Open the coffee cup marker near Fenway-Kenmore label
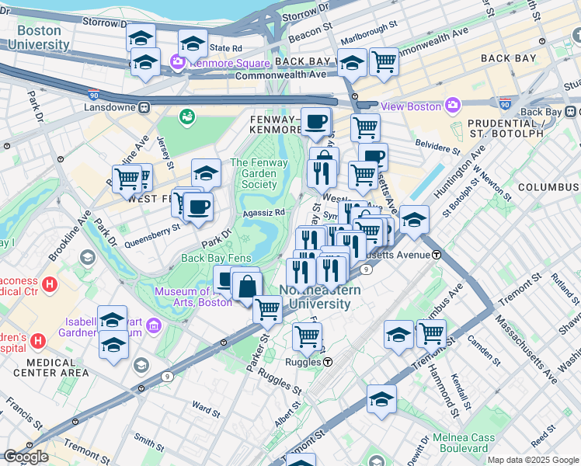 point(315,124)
